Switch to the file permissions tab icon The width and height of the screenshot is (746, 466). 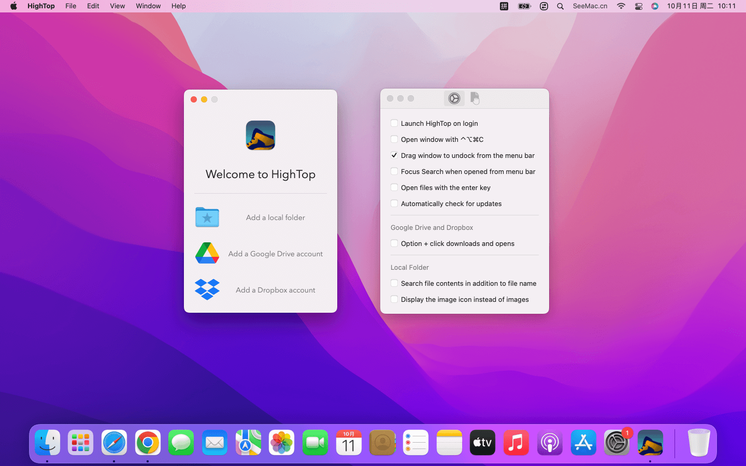[x=475, y=98]
